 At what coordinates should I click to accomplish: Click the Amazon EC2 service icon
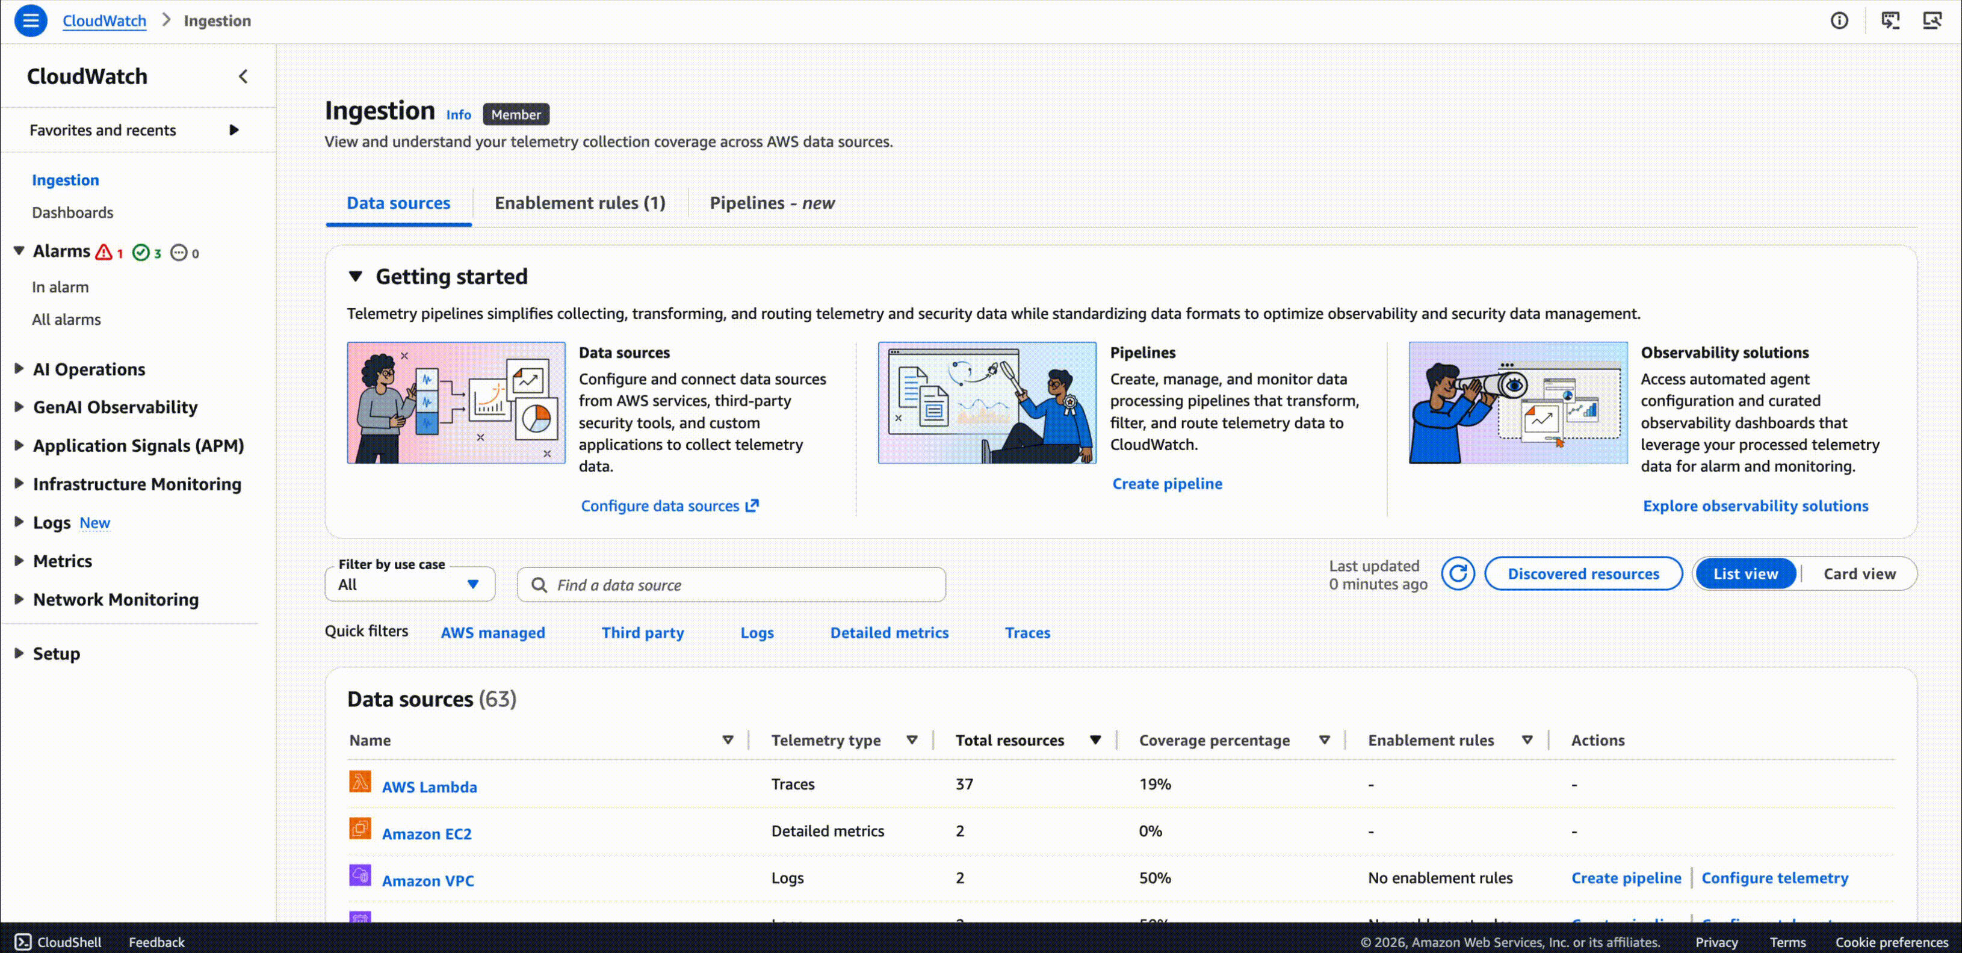[361, 829]
